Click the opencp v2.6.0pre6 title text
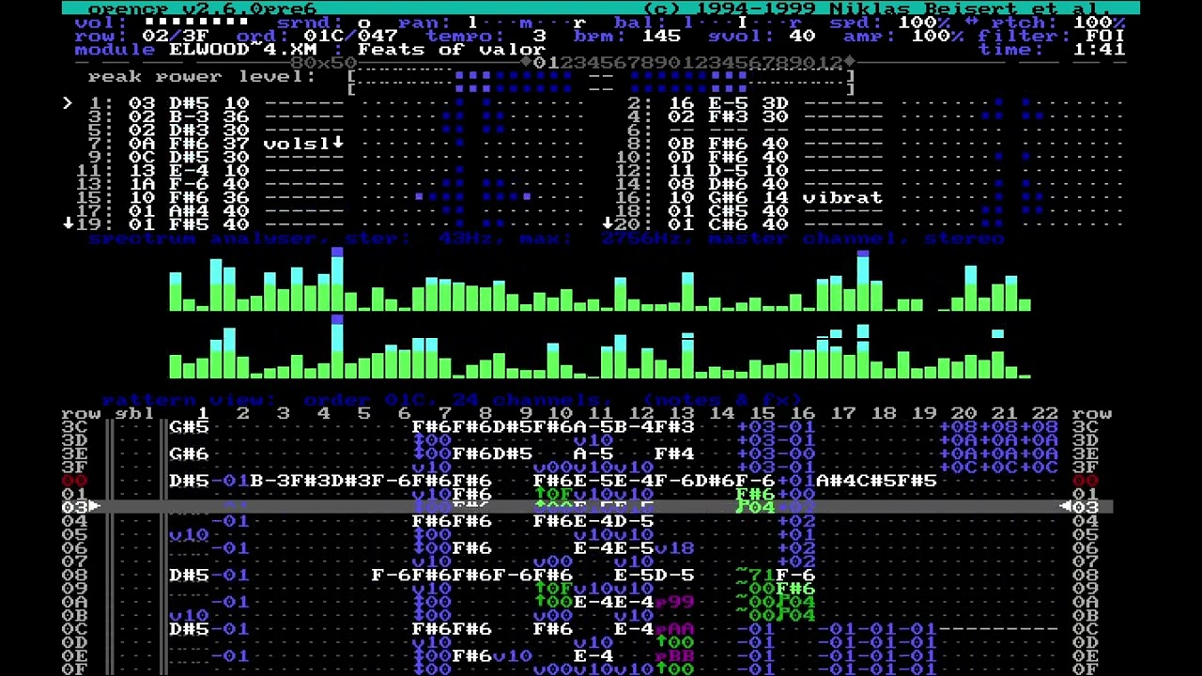The height and width of the screenshot is (676, 1202). (x=203, y=9)
